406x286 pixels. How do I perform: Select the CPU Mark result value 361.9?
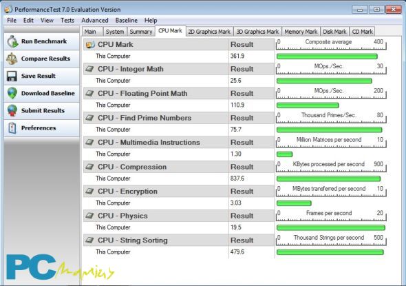pyautogui.click(x=237, y=57)
